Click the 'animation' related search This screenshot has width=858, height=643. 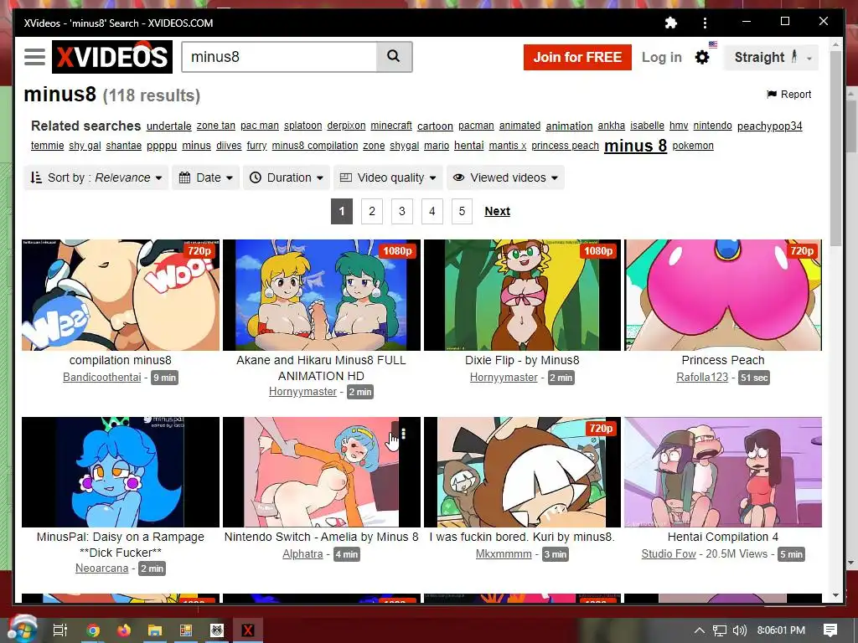click(x=569, y=126)
